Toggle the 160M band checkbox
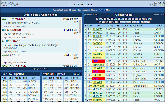 click(x=97, y=19)
